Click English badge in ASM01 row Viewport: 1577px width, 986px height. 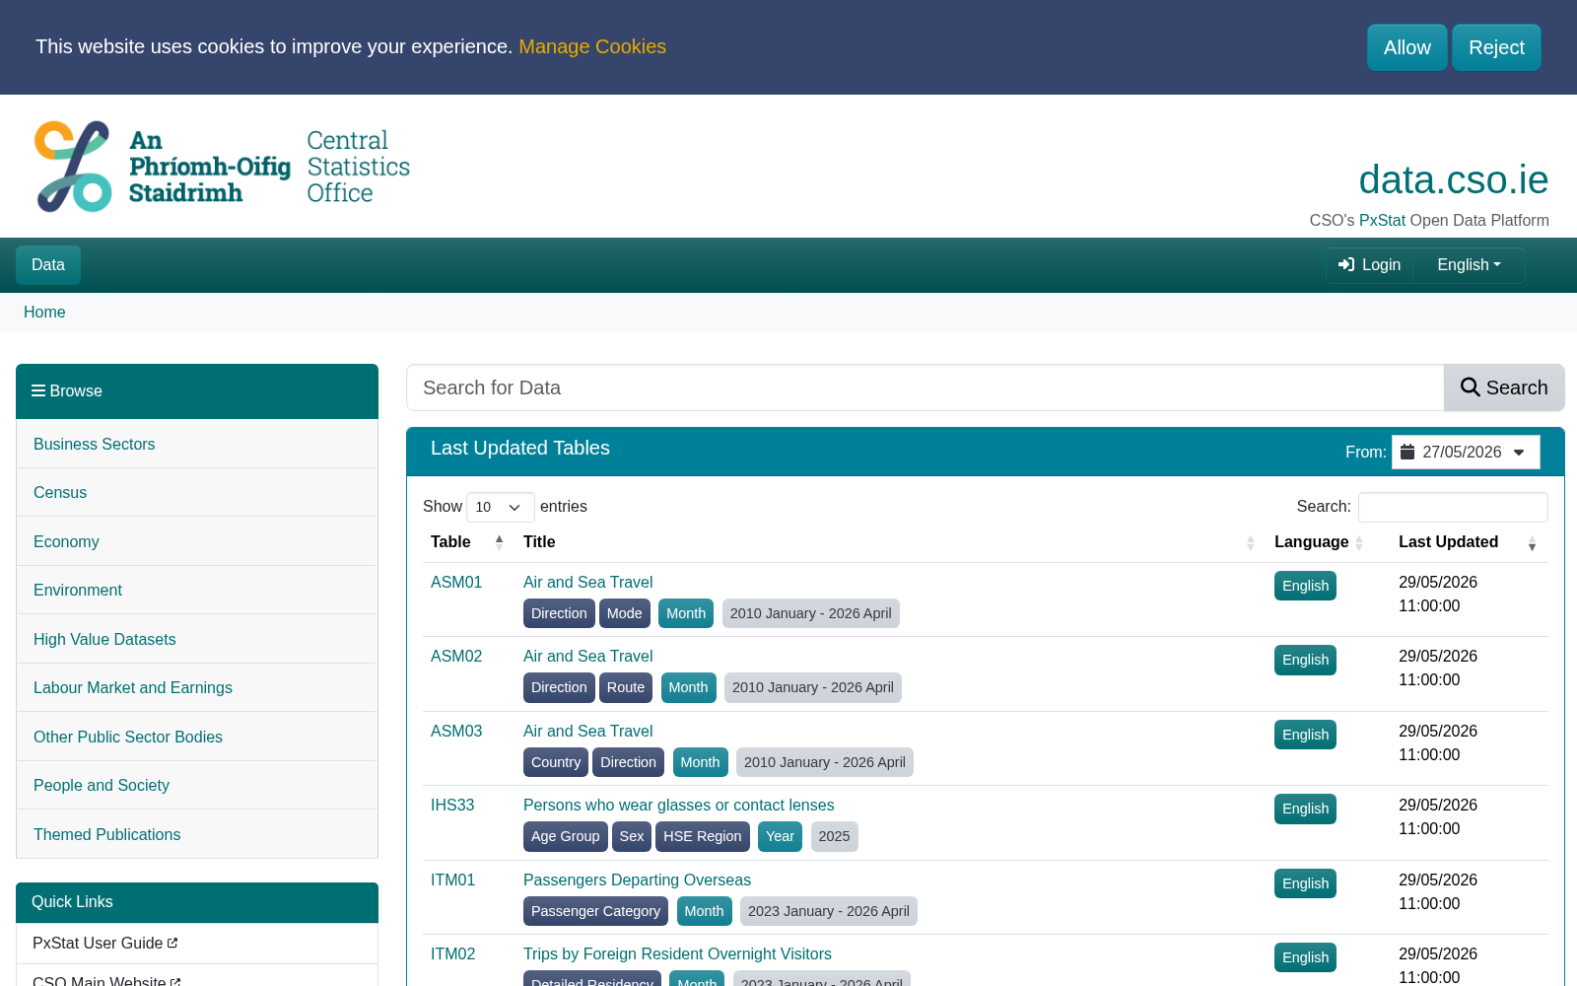tap(1305, 586)
